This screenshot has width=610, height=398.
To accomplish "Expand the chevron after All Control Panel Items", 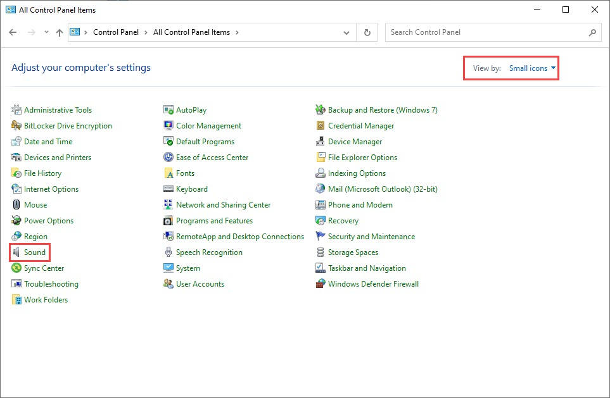I will pos(237,32).
